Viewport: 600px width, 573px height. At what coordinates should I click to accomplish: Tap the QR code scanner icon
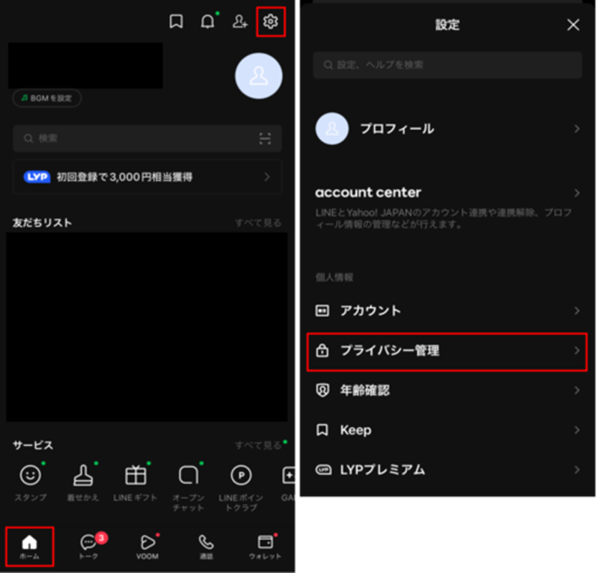[265, 138]
